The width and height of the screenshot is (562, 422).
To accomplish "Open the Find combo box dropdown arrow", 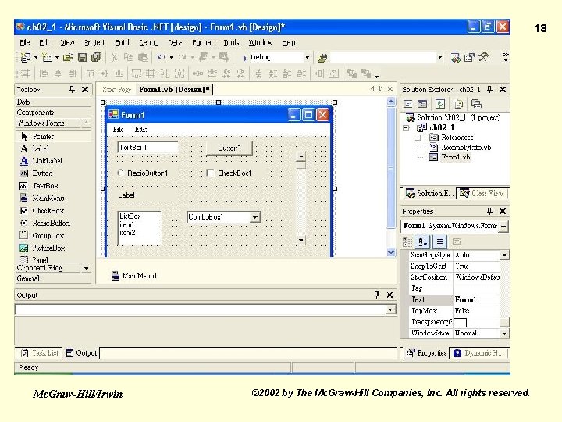I will [440, 57].
